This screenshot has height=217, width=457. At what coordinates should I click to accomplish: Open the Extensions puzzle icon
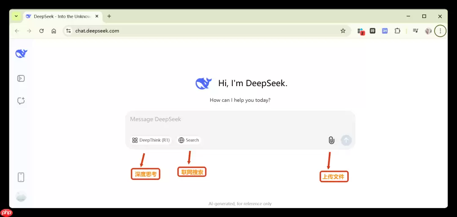pyautogui.click(x=397, y=31)
